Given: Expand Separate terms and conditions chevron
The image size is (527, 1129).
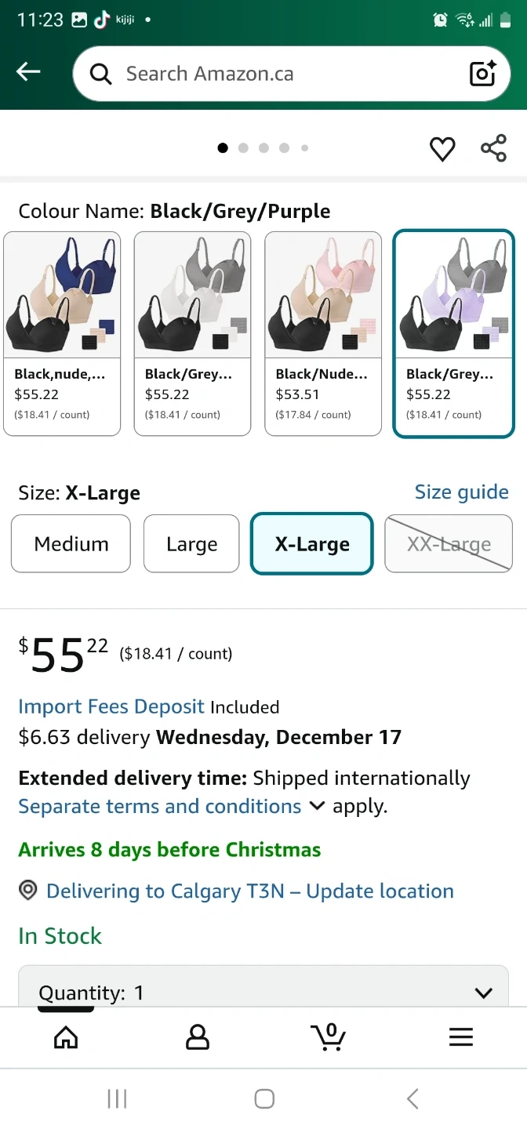Looking at the screenshot, I should coord(317,806).
